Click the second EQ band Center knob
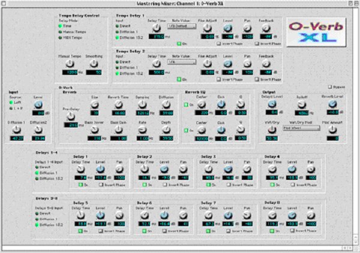 (x=202, y=130)
